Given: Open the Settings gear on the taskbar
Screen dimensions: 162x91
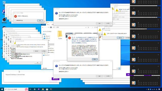Looking at the screenshot, I should pos(35,89).
